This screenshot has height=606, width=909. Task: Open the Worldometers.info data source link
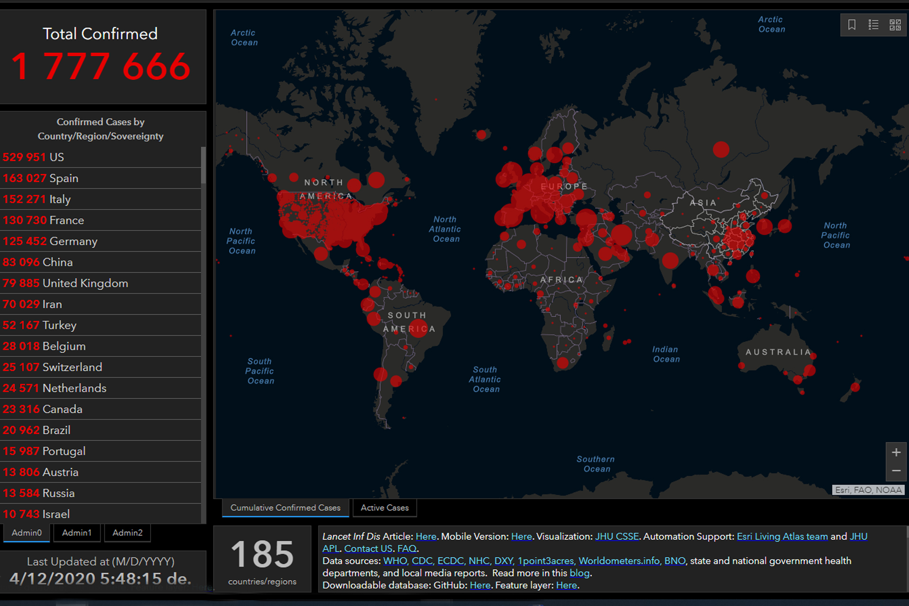tap(619, 561)
